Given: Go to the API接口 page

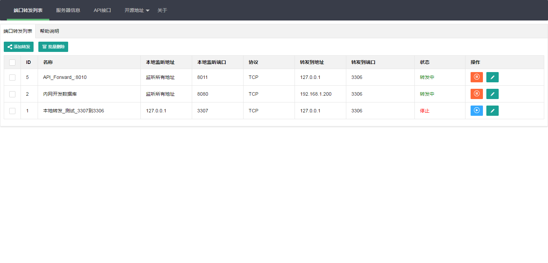Looking at the screenshot, I should click(102, 10).
